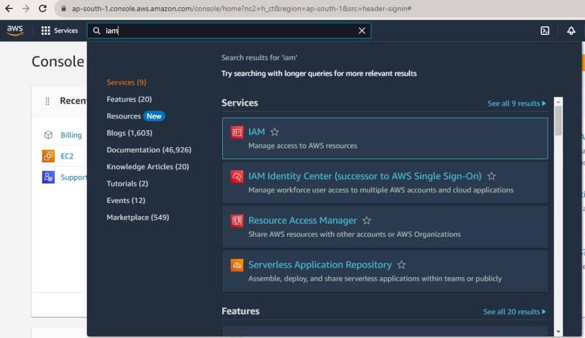Click the Services section heading in results
This screenshot has width=585, height=338.
click(239, 103)
